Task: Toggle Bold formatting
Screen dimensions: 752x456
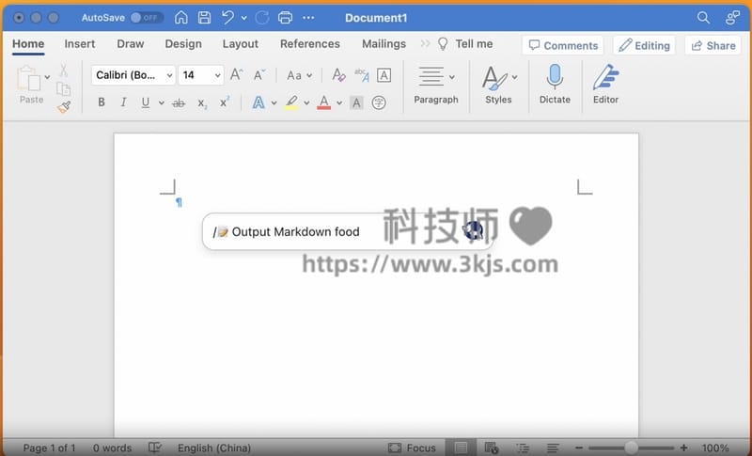Action: 102,102
